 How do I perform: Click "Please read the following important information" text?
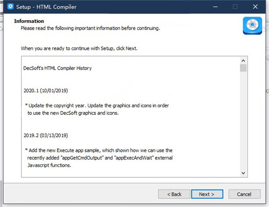point(90,28)
